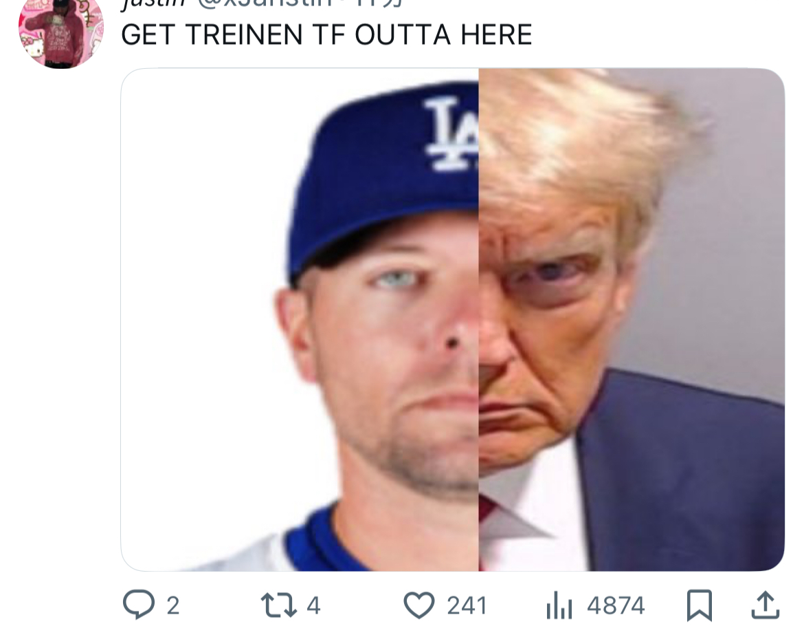Click the view count 4874

point(616,605)
